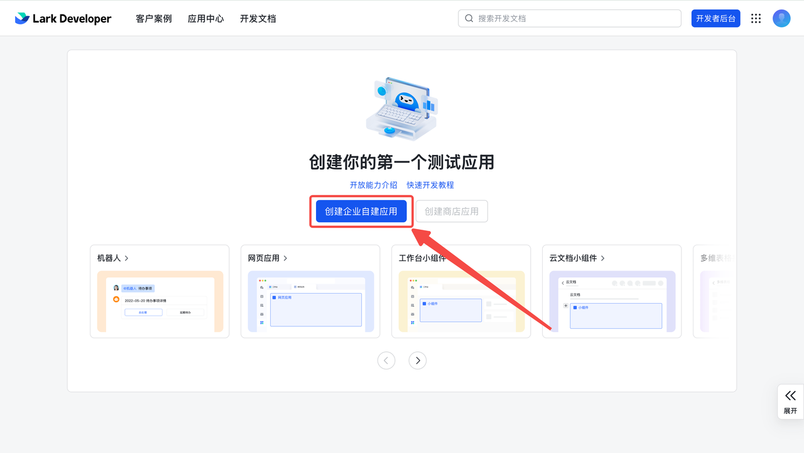
Task: Select the 工作台小组件 preview thumbnail
Action: [462, 301]
